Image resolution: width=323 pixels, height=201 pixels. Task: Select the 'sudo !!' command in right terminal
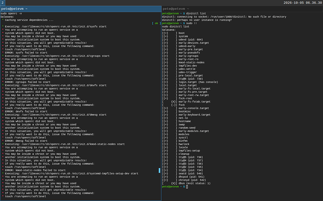(x=191, y=23)
